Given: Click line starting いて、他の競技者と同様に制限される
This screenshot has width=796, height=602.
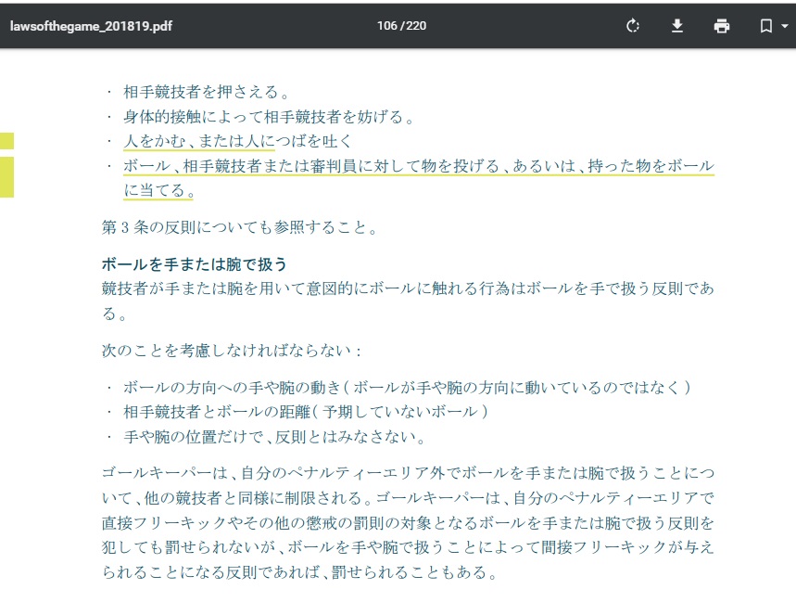Looking at the screenshot, I should (408, 498).
